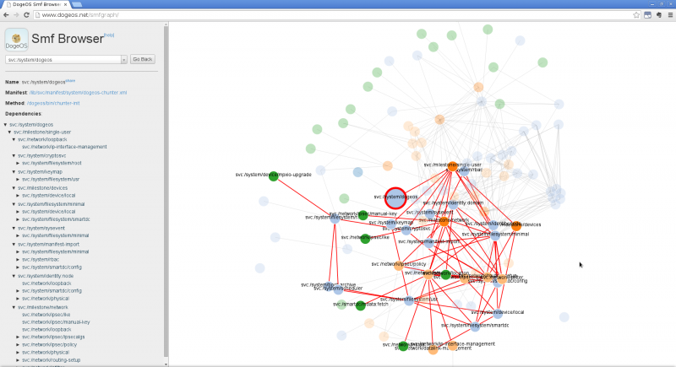
Task: Click the svc:/network/ipsec/manual-key green node
Action: point(363,215)
